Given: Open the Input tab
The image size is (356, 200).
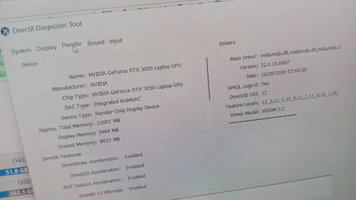Looking at the screenshot, I should 116,41.
